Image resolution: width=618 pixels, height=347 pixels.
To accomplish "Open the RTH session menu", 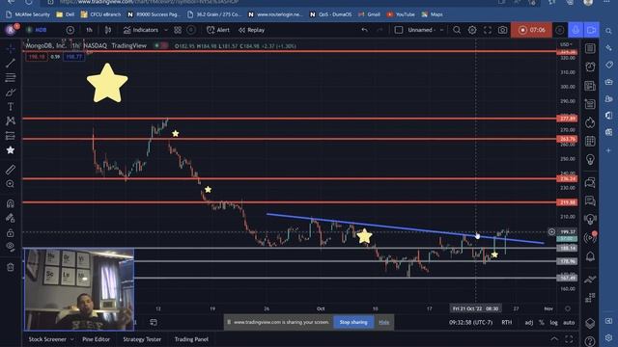I will tap(506, 322).
